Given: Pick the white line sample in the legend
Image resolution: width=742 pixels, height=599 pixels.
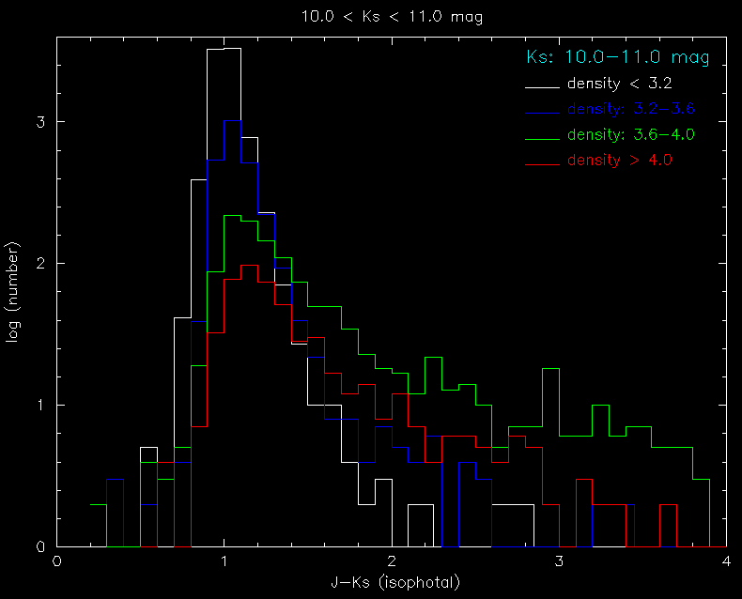Looking at the screenshot, I should [542, 86].
